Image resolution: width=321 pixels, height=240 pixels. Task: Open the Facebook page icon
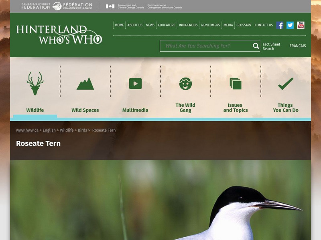click(280, 25)
